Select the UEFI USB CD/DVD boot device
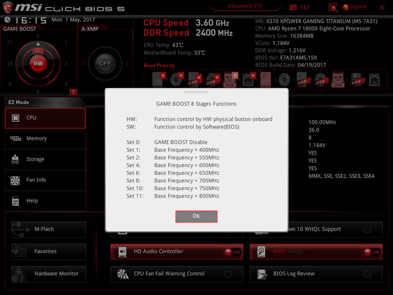Viewport: 393px width, 295px height. point(213,80)
